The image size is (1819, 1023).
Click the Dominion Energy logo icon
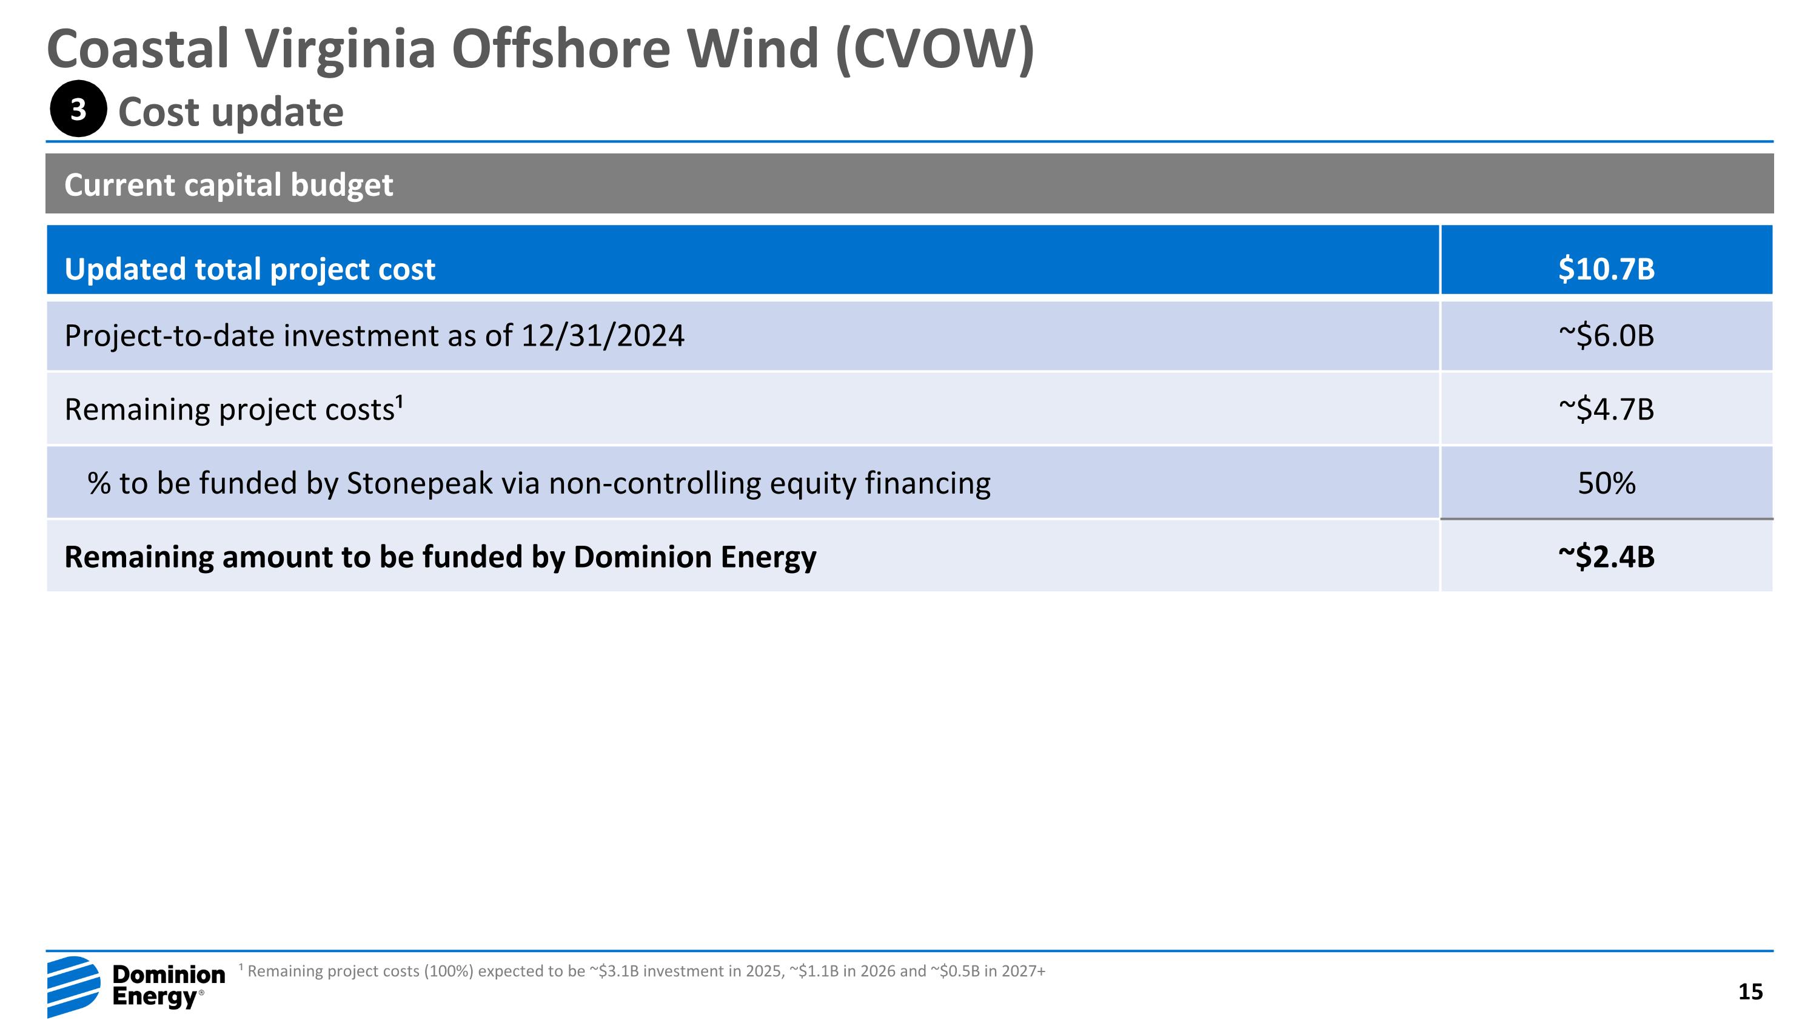[x=73, y=986]
